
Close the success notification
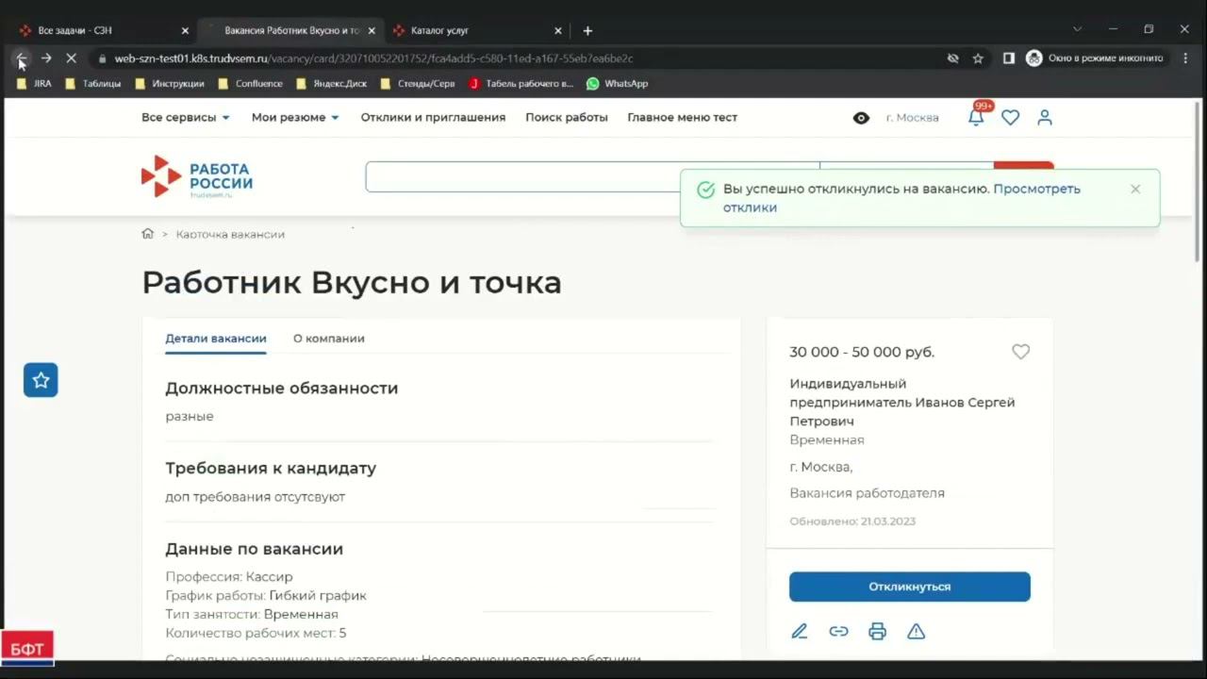tap(1135, 189)
